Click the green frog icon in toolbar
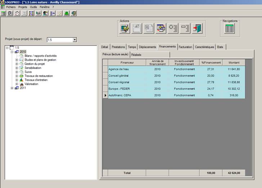The image size is (262, 188). pos(67,13)
